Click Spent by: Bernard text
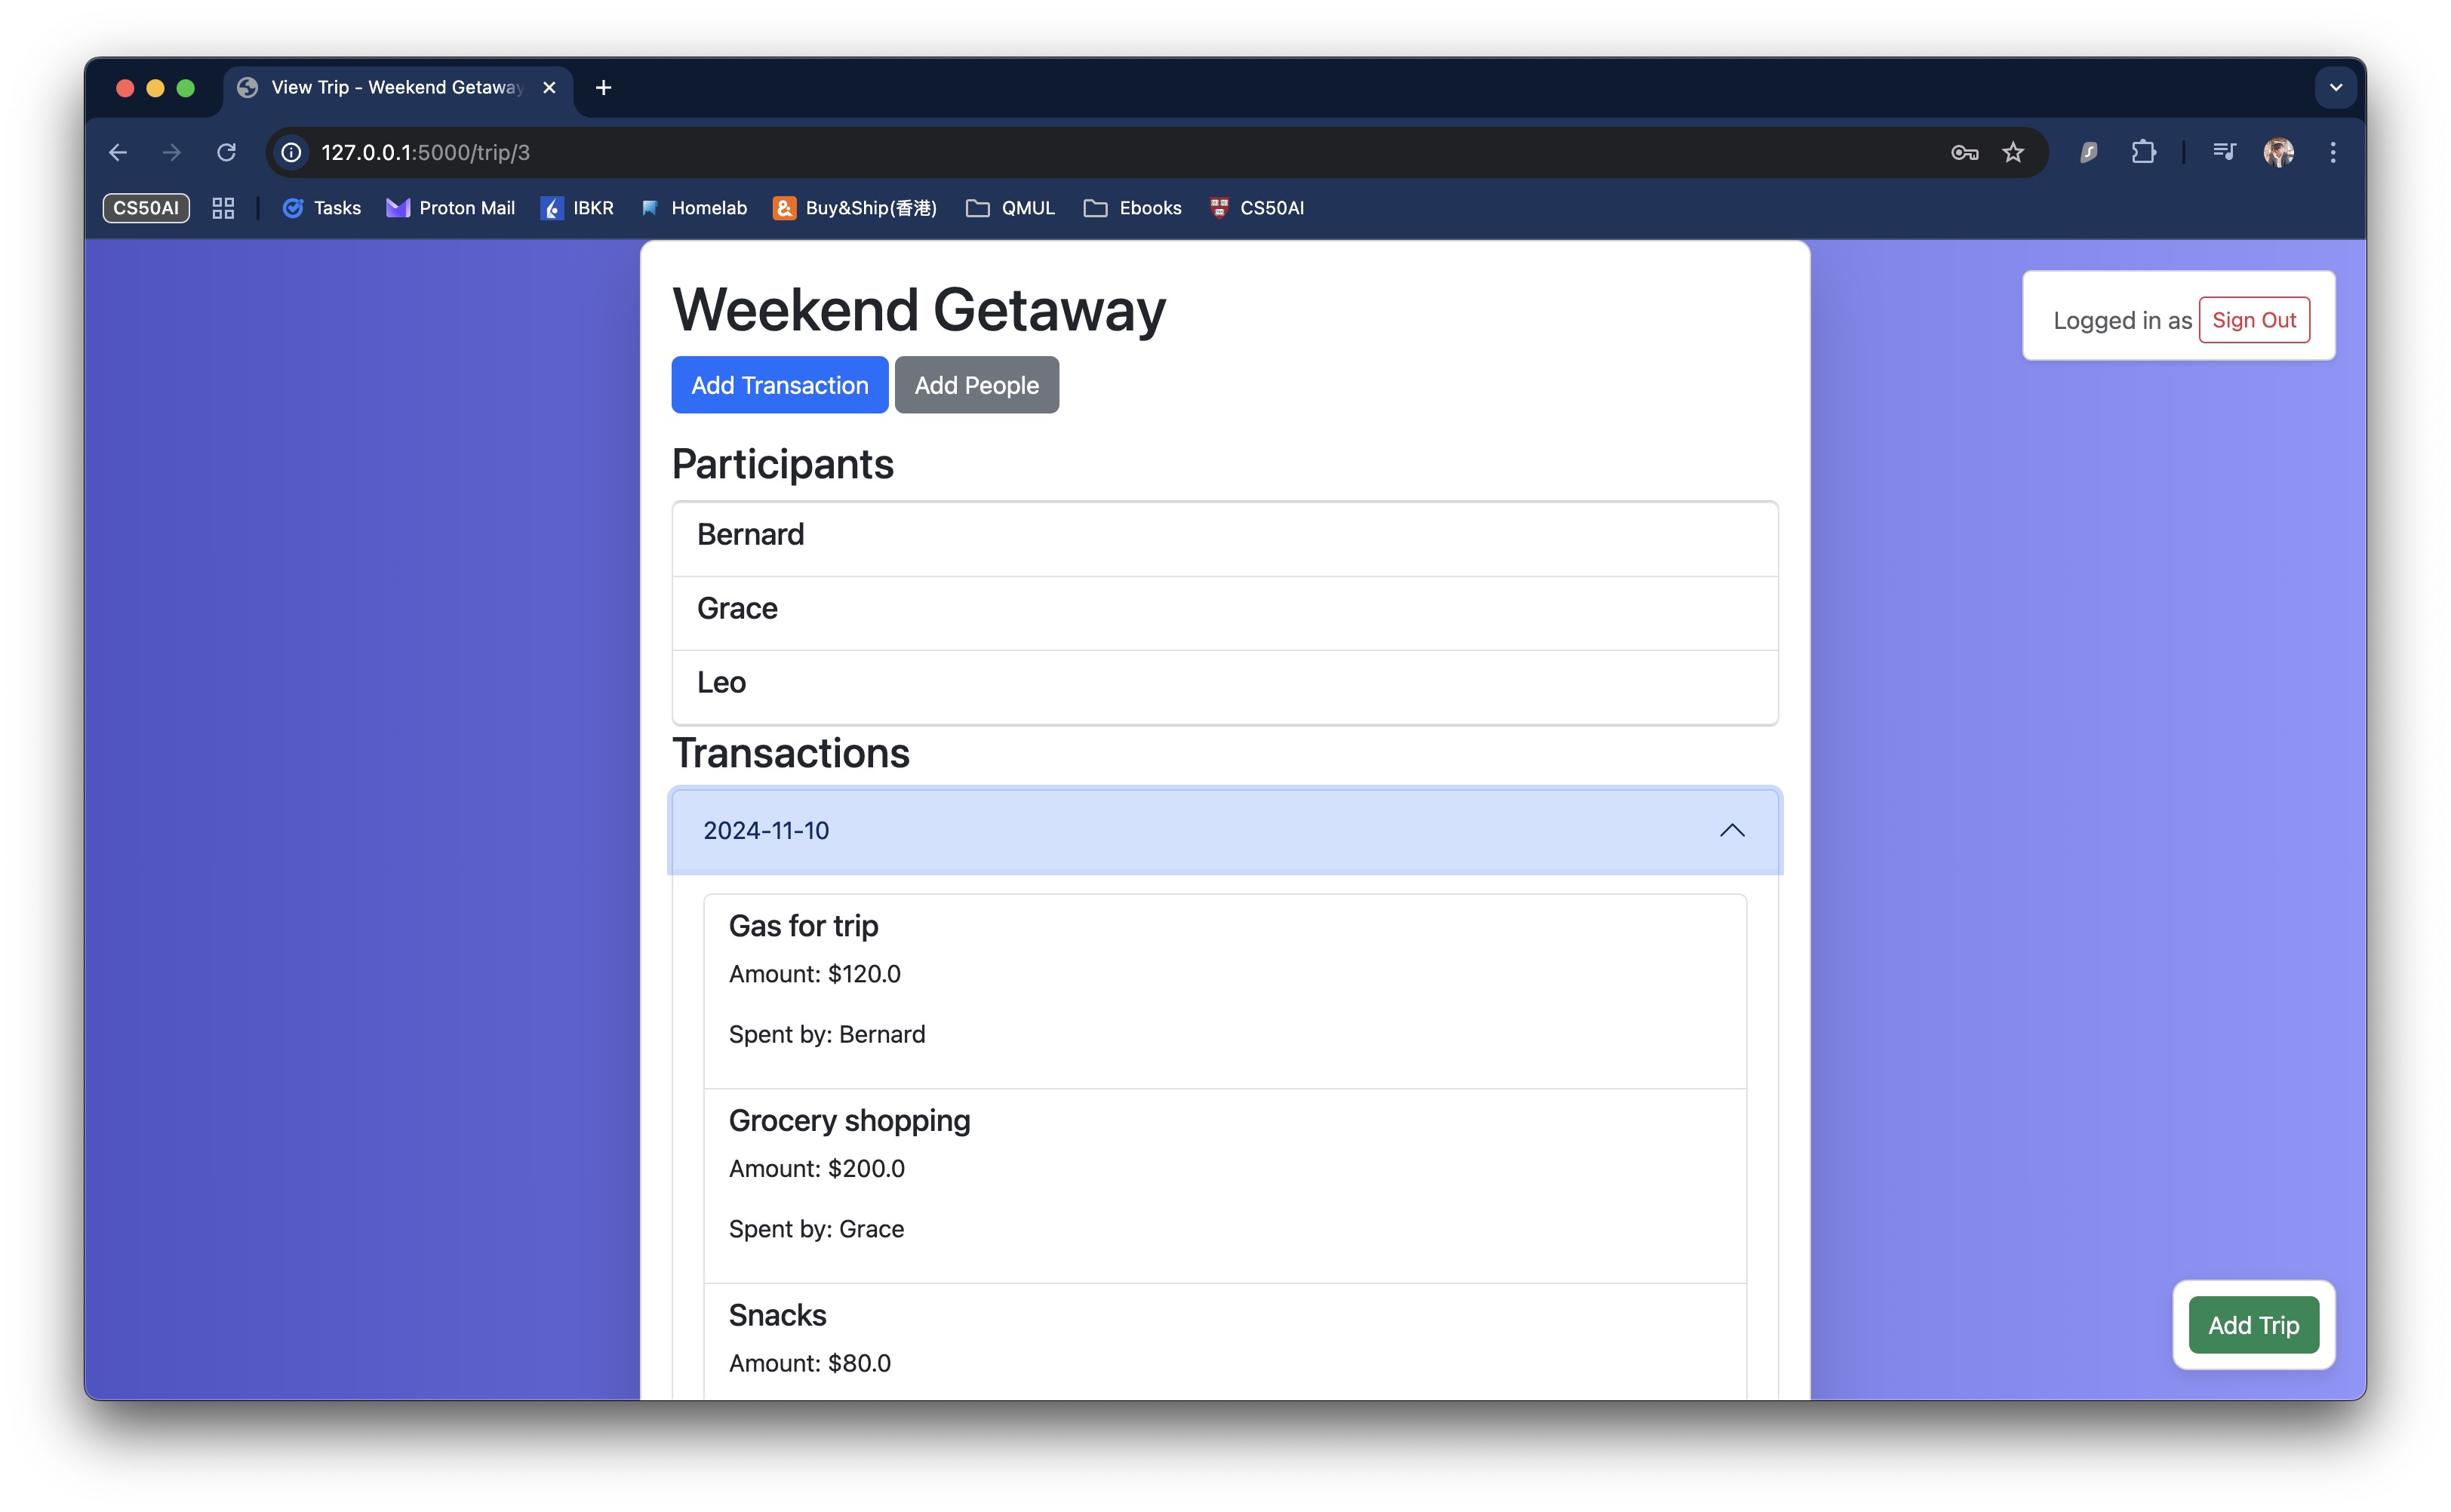The image size is (2451, 1512). (827, 1034)
